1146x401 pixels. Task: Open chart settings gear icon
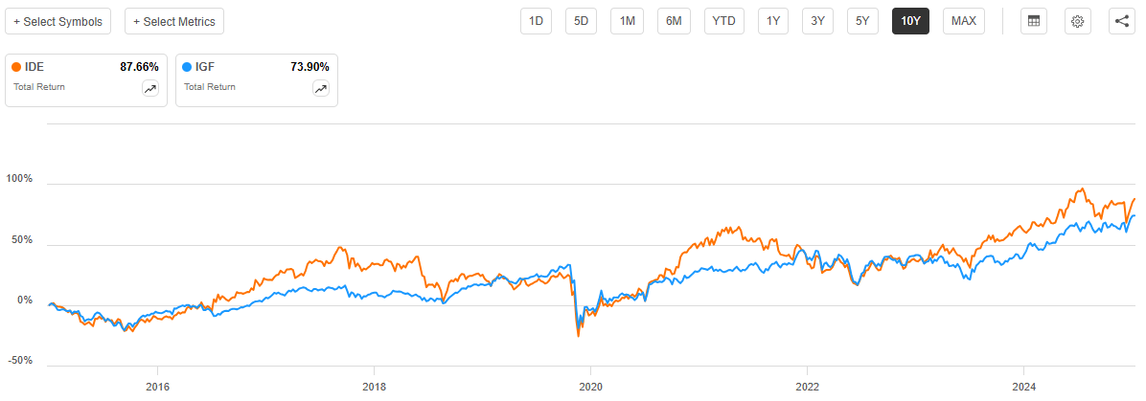(1077, 21)
